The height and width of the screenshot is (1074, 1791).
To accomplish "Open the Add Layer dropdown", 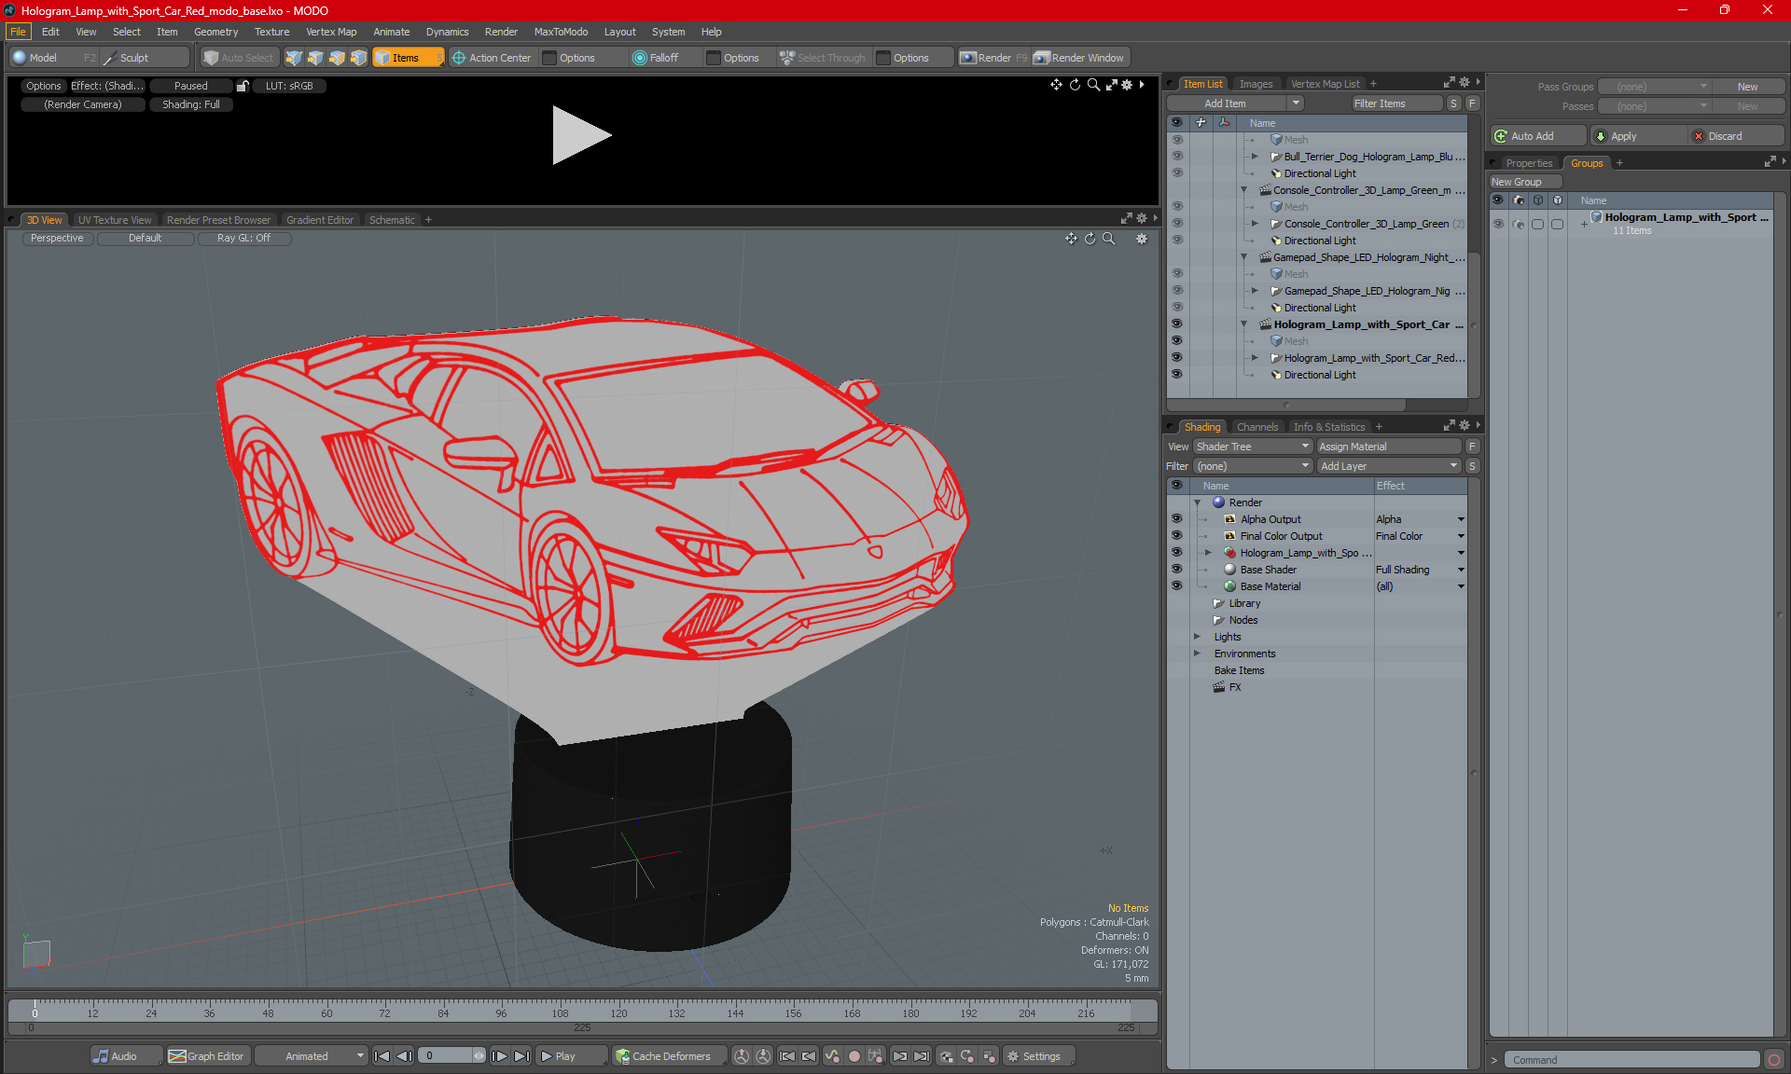I will (1388, 466).
